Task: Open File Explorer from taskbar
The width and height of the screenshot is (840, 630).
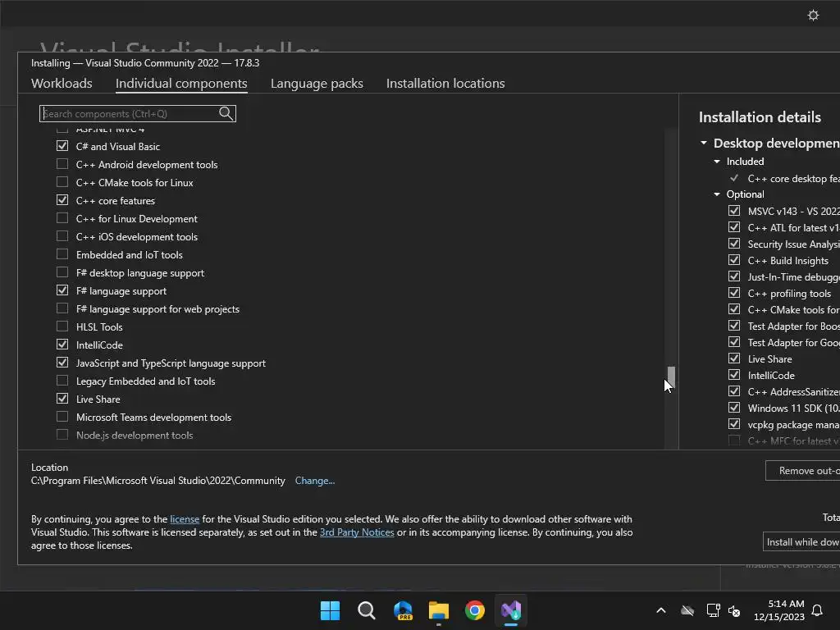Action: click(x=439, y=610)
